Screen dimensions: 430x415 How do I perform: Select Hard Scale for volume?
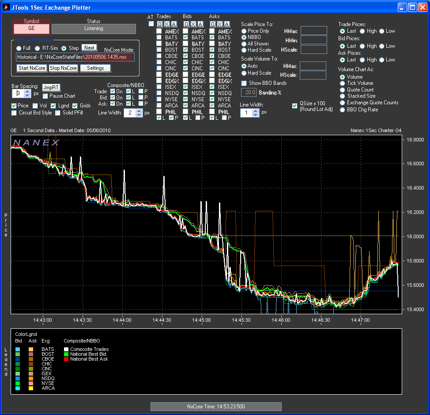244,73
